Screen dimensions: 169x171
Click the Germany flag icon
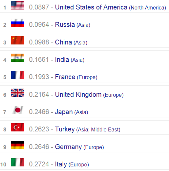click(18, 145)
